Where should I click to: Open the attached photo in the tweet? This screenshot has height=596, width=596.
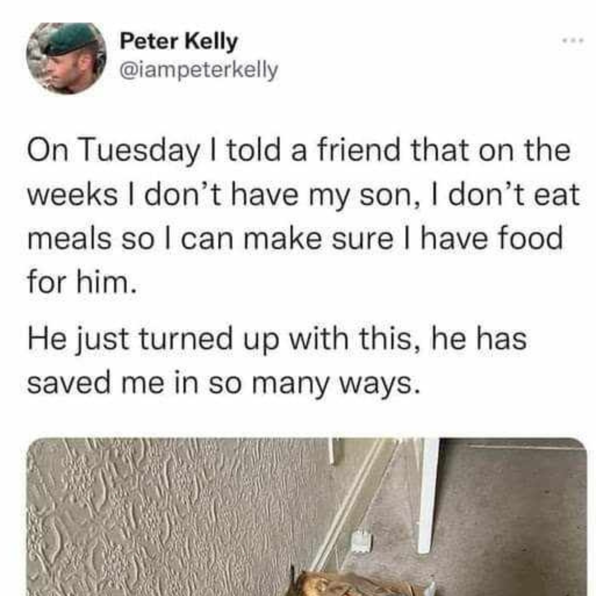click(307, 517)
